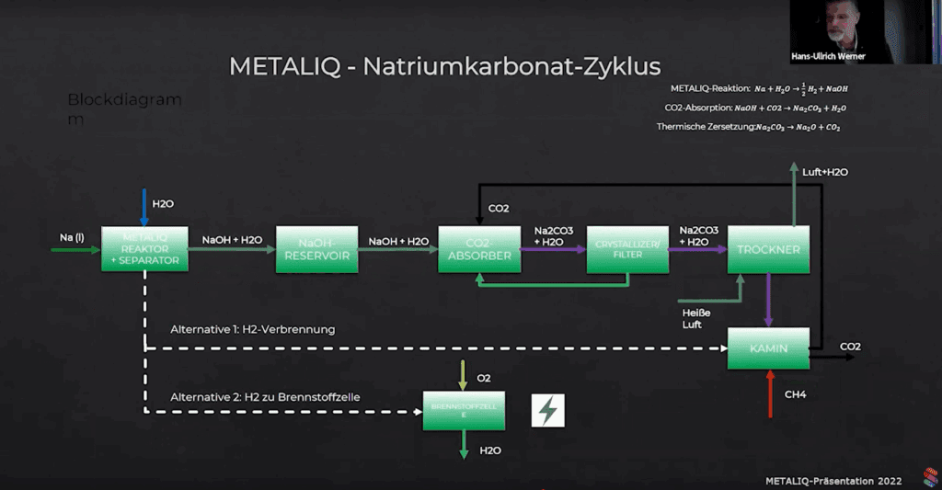Select the NaOH-Reservoir block
The height and width of the screenshot is (490, 942).
pos(317,250)
